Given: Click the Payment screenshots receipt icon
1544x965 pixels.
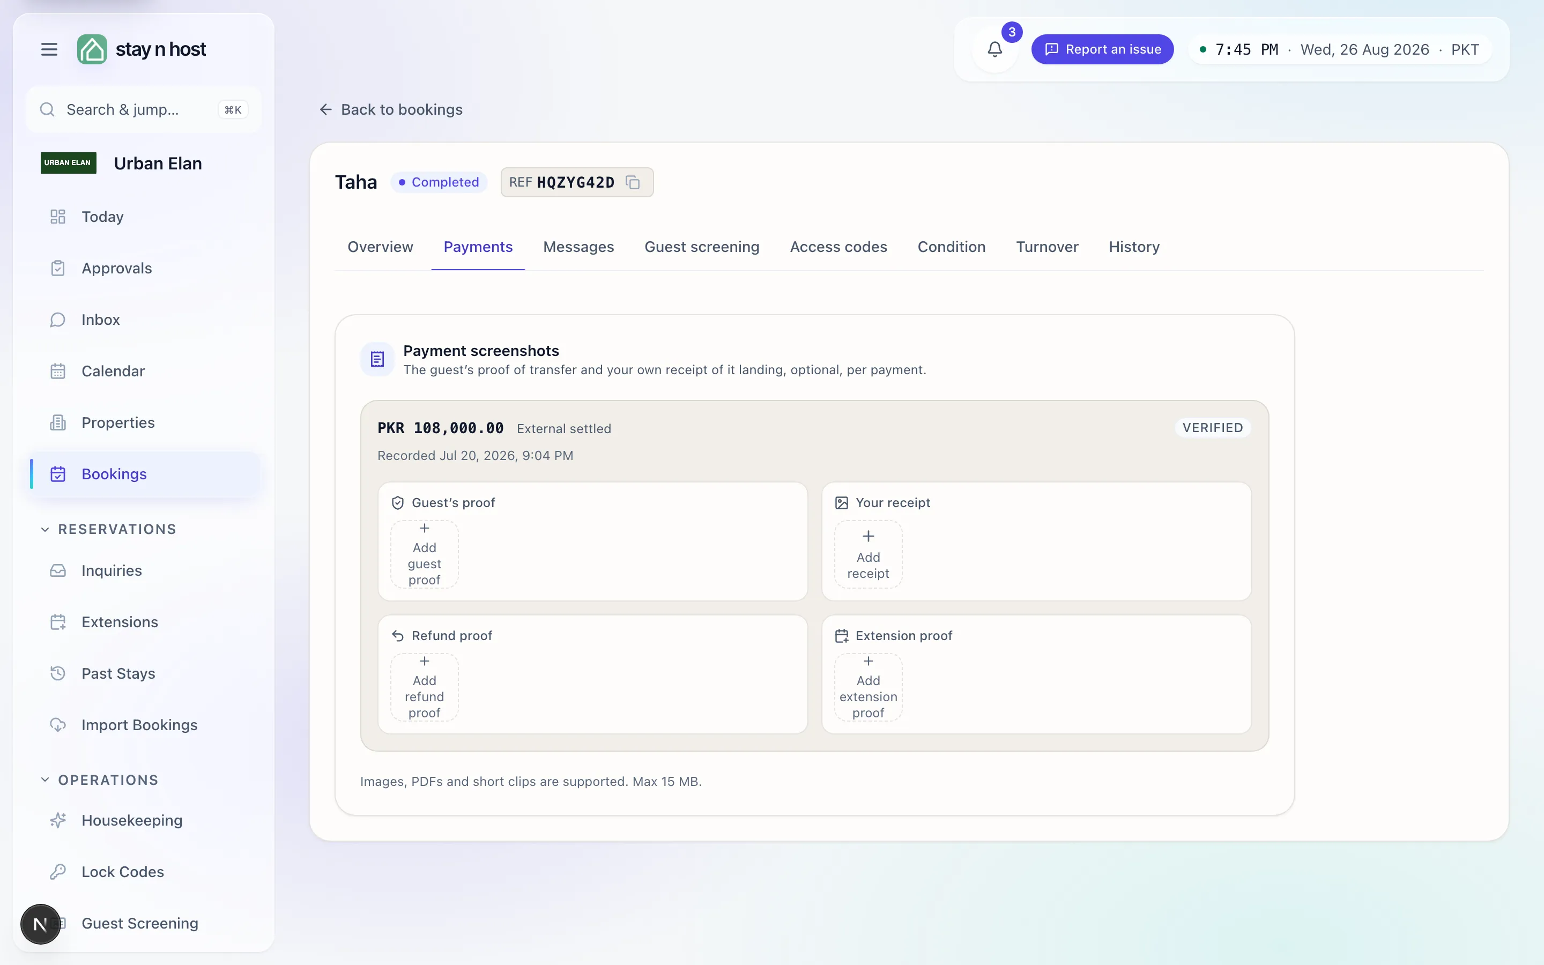Looking at the screenshot, I should (x=377, y=359).
